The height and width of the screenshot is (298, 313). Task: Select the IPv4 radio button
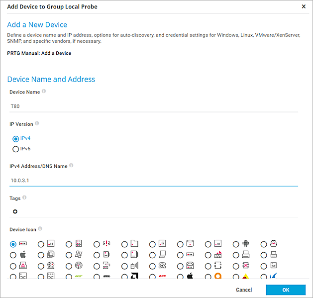16,139
